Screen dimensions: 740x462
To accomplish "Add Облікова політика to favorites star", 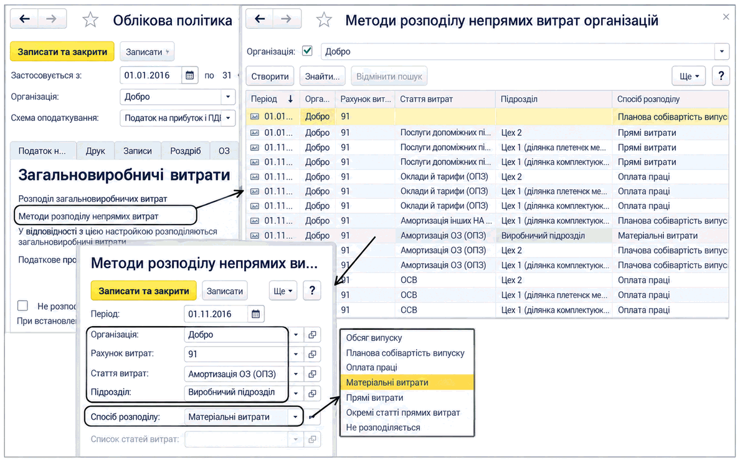I will (x=90, y=20).
